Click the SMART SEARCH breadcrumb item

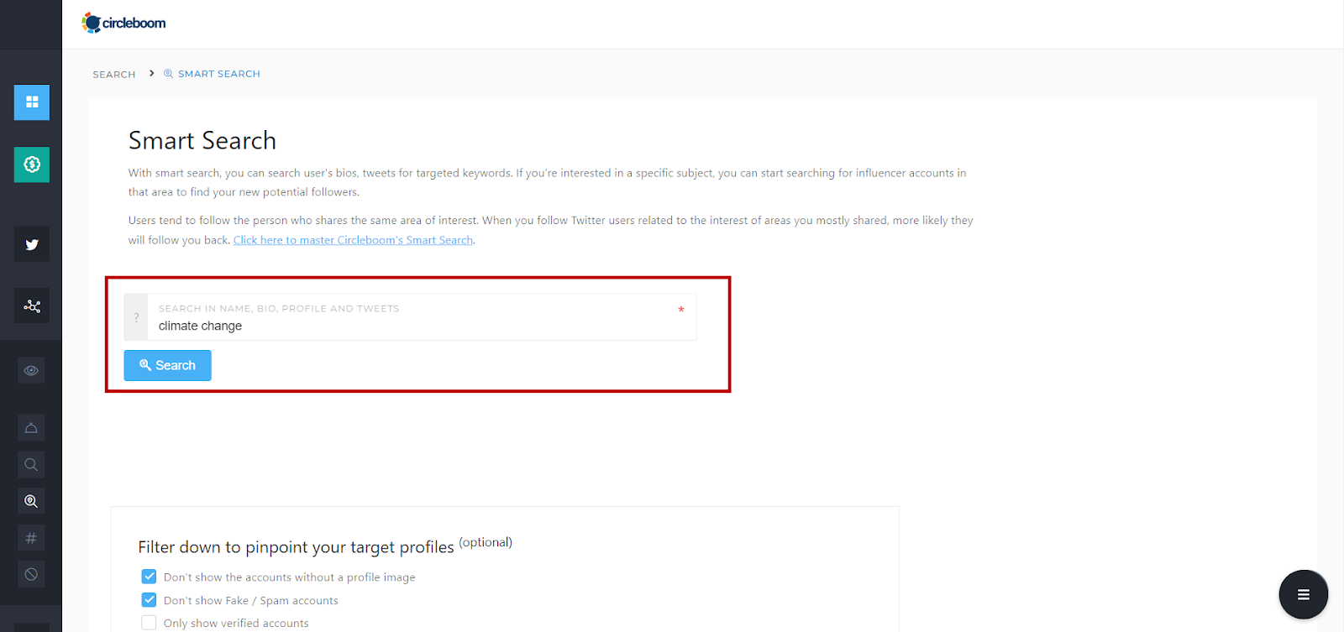click(212, 74)
